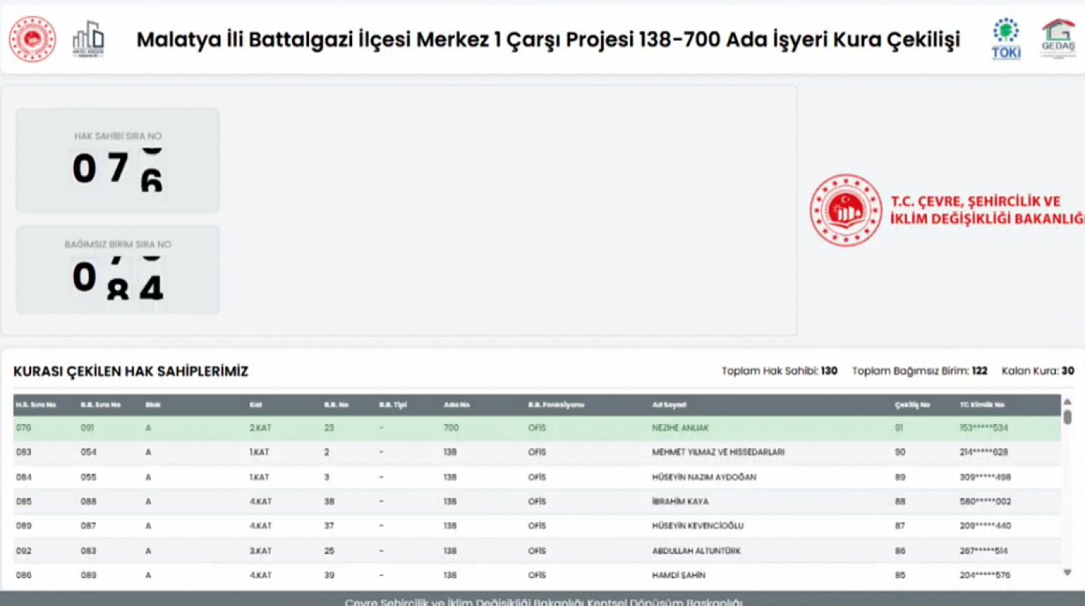Click the Toplam Hak Sahibi: 130 label
Image resolution: width=1085 pixels, height=606 pixels.
coord(779,371)
